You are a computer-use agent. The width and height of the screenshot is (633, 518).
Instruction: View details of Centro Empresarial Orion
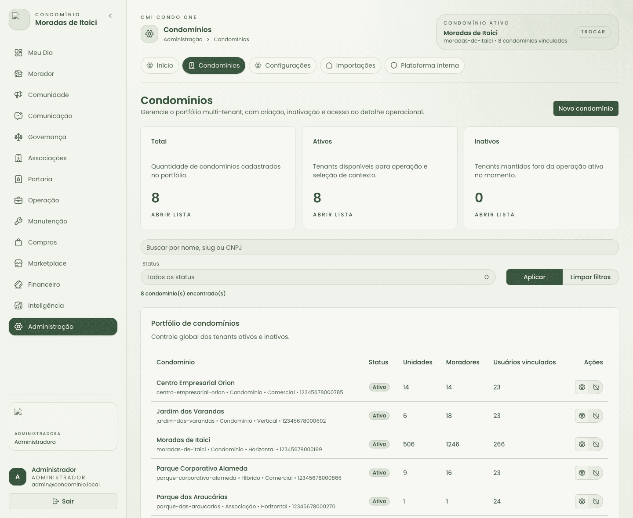[582, 387]
